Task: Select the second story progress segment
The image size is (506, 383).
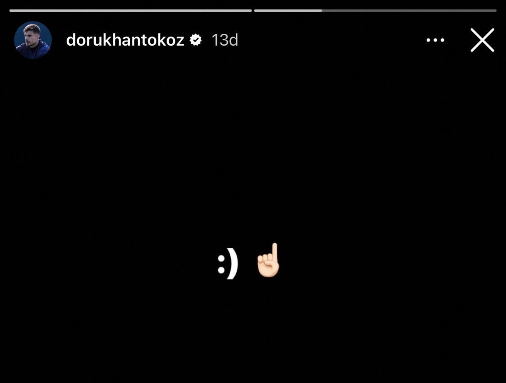Action: pos(375,11)
